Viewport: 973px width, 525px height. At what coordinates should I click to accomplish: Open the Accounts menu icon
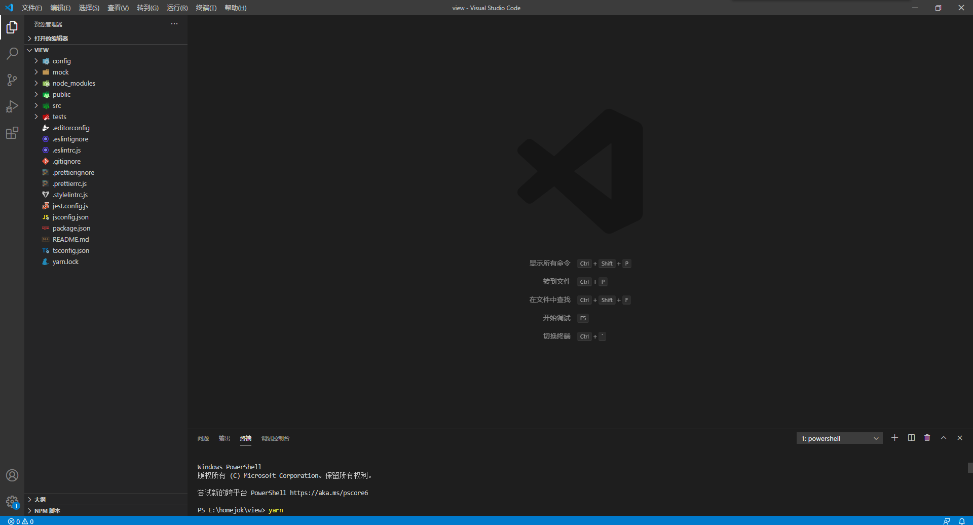pyautogui.click(x=12, y=475)
